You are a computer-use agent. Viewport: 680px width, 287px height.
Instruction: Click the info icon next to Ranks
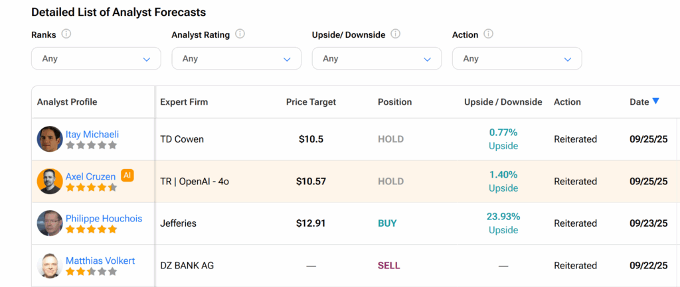click(66, 34)
